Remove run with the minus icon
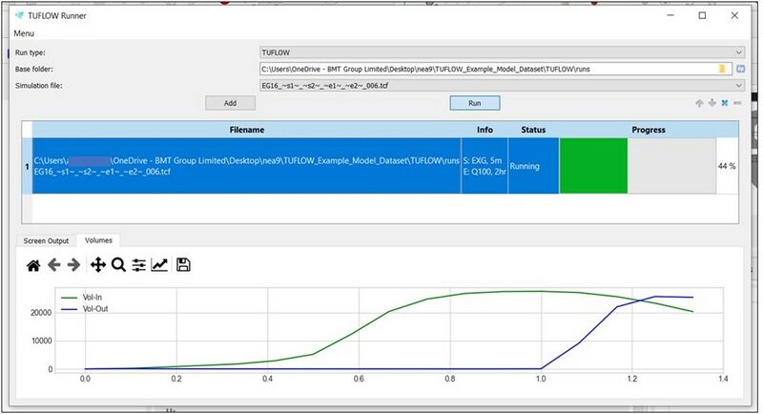 pos(737,102)
